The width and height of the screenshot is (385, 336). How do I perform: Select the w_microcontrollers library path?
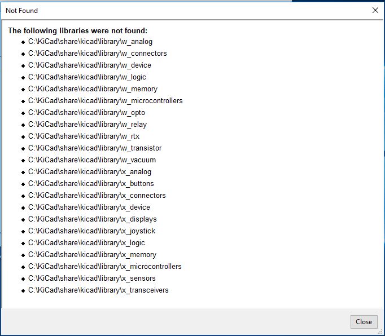coord(106,101)
